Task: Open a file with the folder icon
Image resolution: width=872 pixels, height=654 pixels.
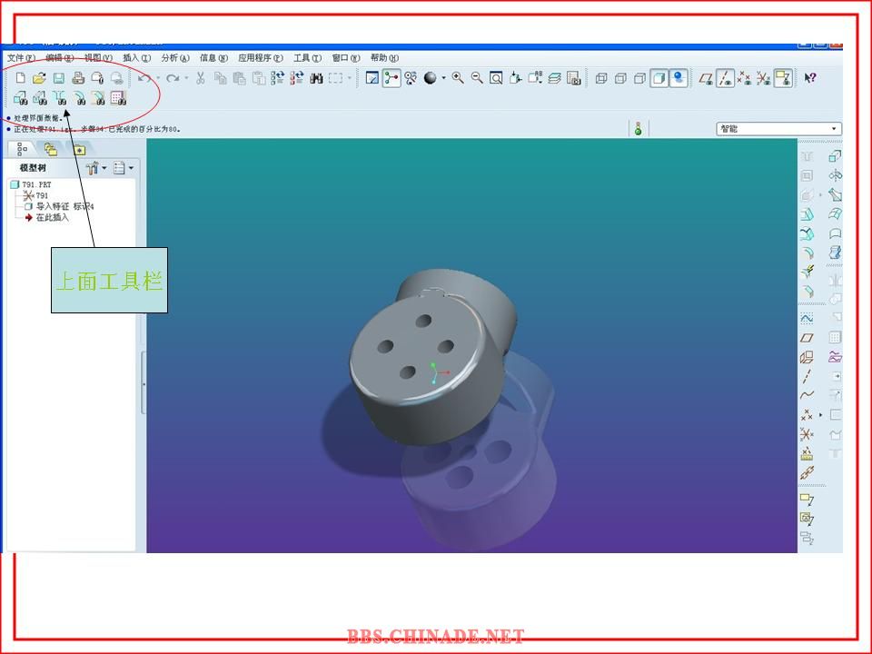Action: click(39, 78)
